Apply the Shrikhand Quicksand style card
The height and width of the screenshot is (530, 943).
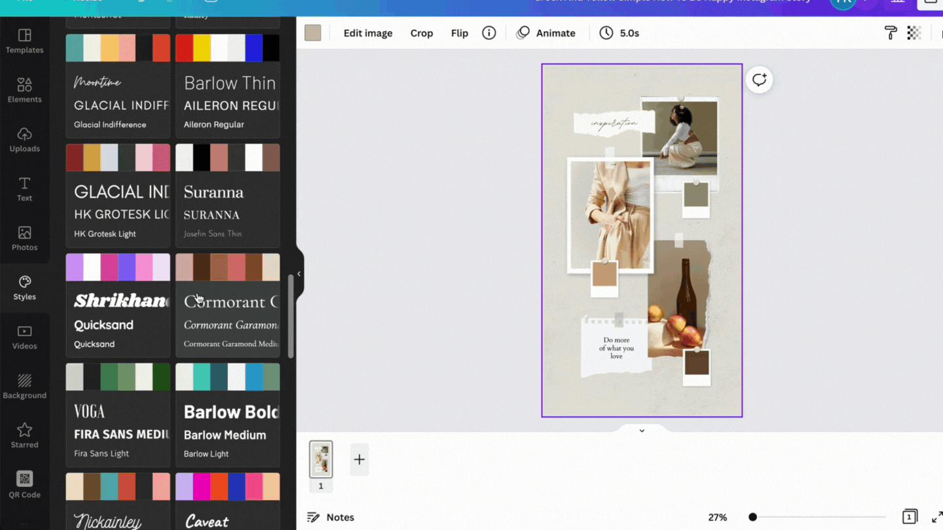tap(118, 306)
